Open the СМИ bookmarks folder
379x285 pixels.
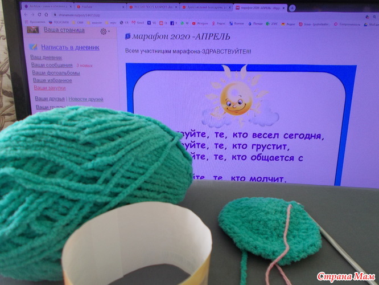(x=77, y=22)
